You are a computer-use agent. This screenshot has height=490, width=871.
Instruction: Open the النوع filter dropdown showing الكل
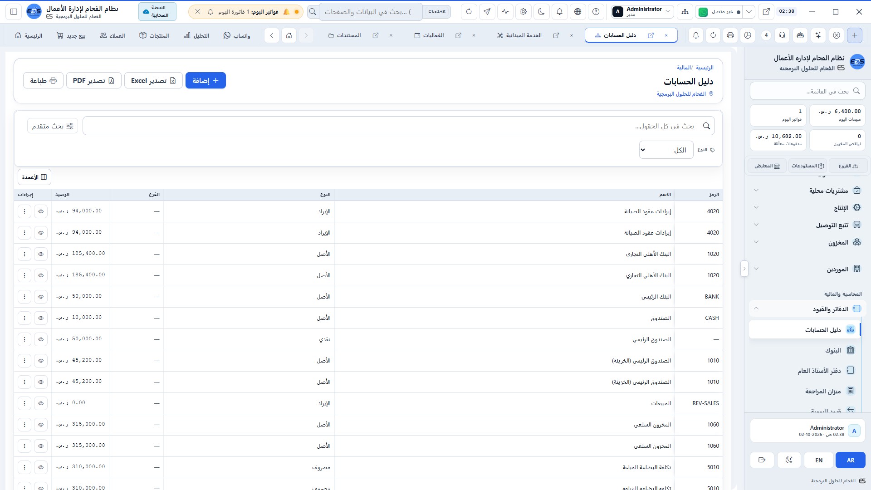click(666, 150)
